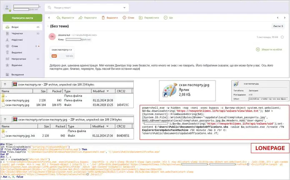Open the Видалені trash folder
The image size is (290, 180).
[x=22, y=52]
